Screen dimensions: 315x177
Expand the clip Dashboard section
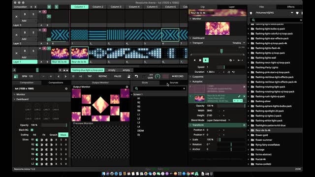pyautogui.click(x=190, y=38)
